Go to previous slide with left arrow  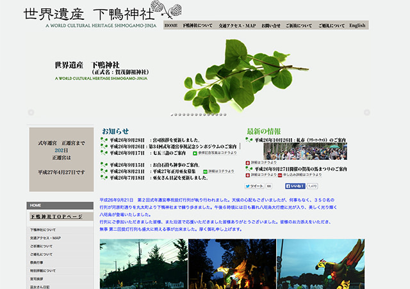(31, 113)
